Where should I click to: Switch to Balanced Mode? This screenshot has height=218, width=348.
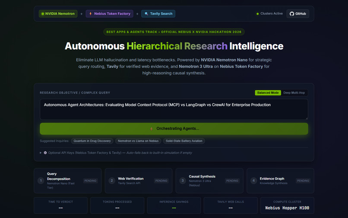click(268, 93)
